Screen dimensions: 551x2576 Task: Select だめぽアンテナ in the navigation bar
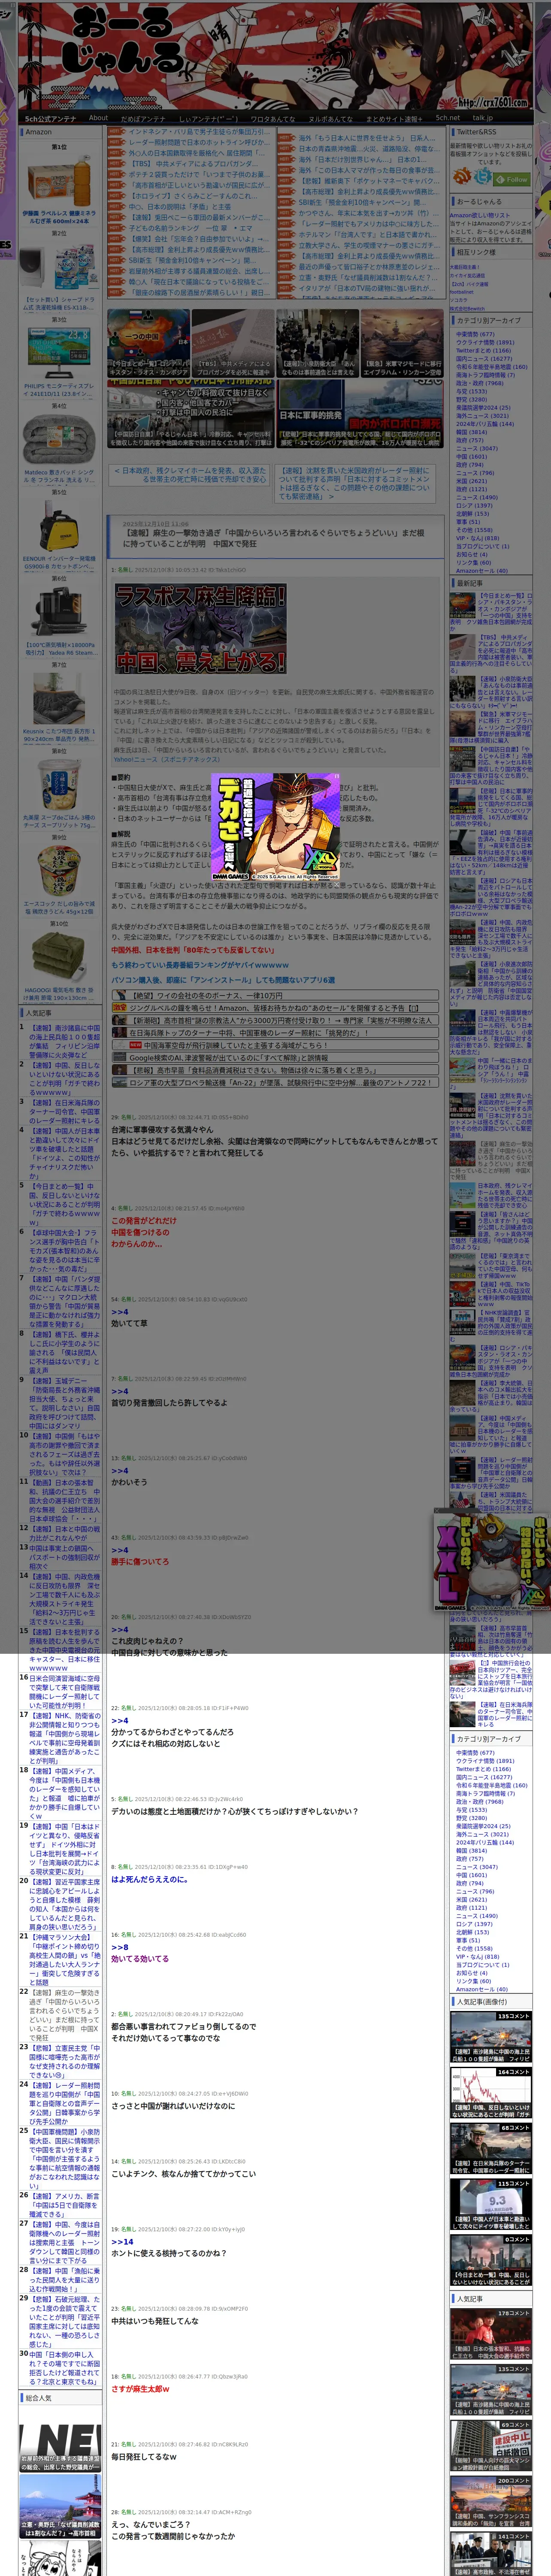point(143,118)
